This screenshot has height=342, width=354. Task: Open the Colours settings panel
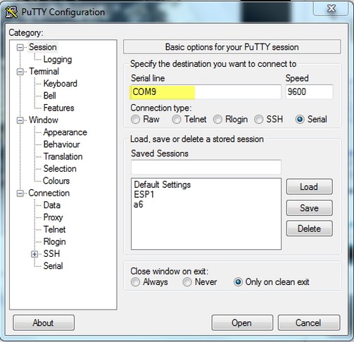click(x=56, y=181)
